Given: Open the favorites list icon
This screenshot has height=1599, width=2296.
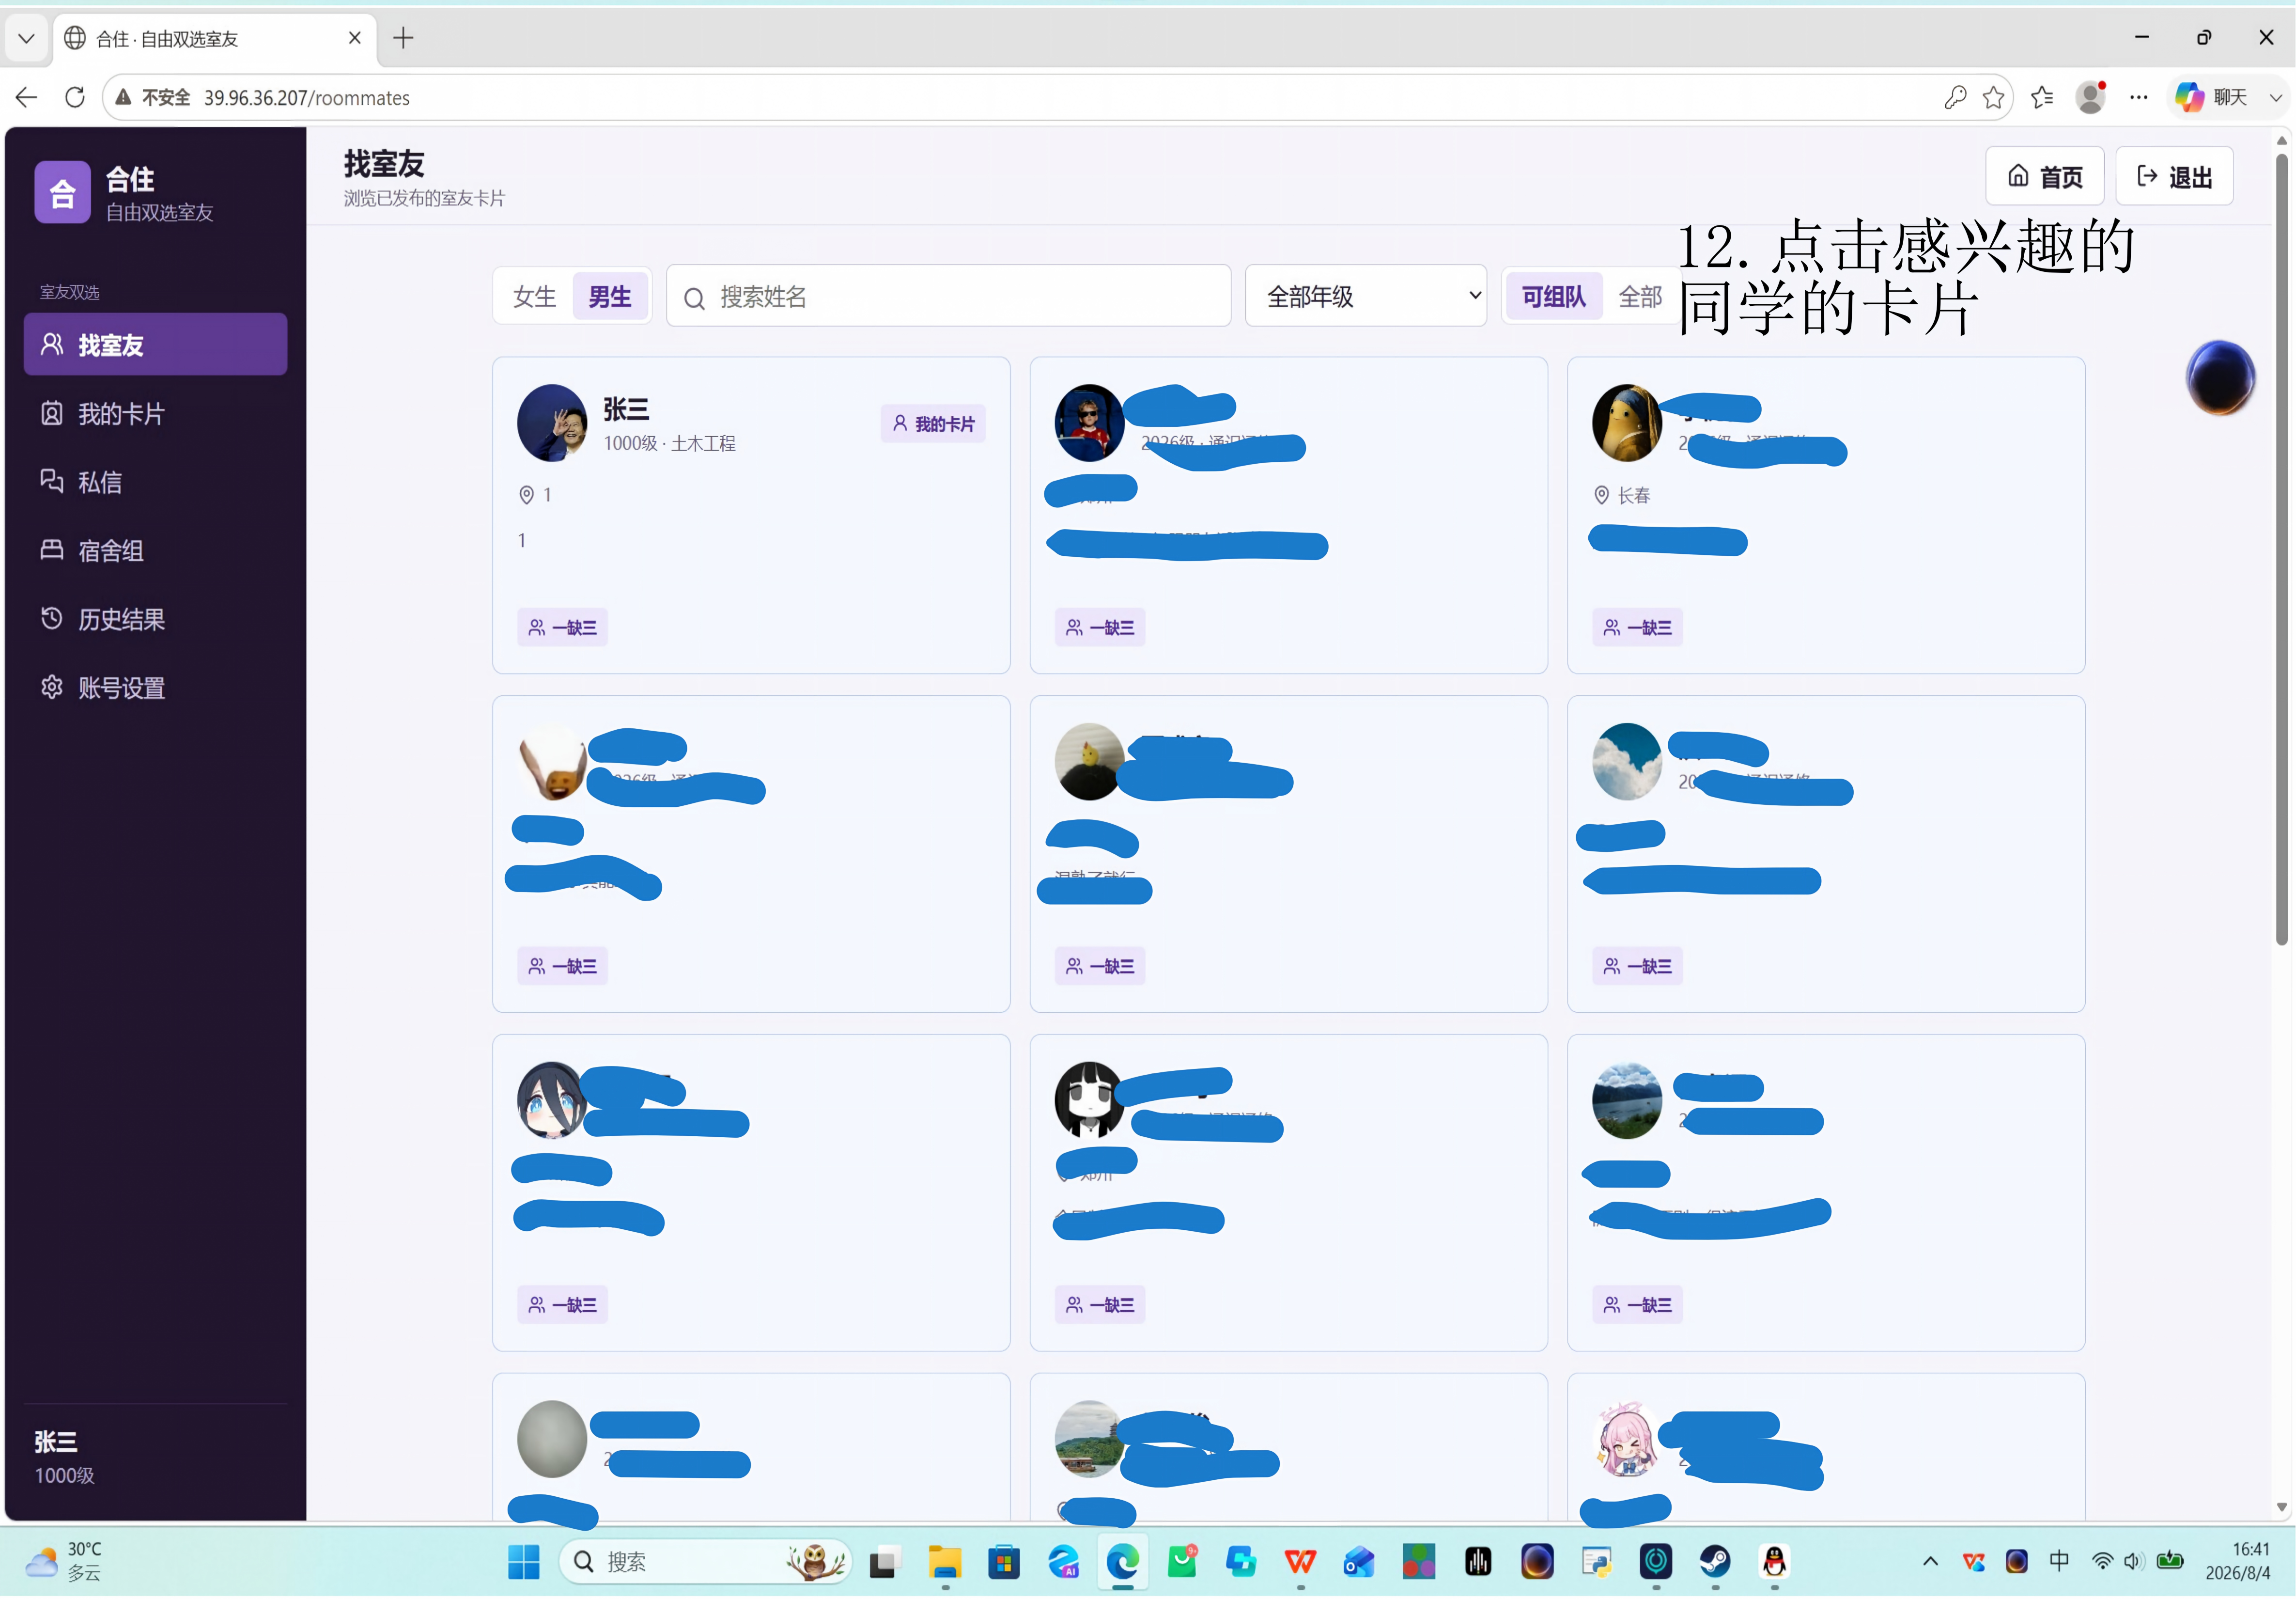Looking at the screenshot, I should (2041, 97).
